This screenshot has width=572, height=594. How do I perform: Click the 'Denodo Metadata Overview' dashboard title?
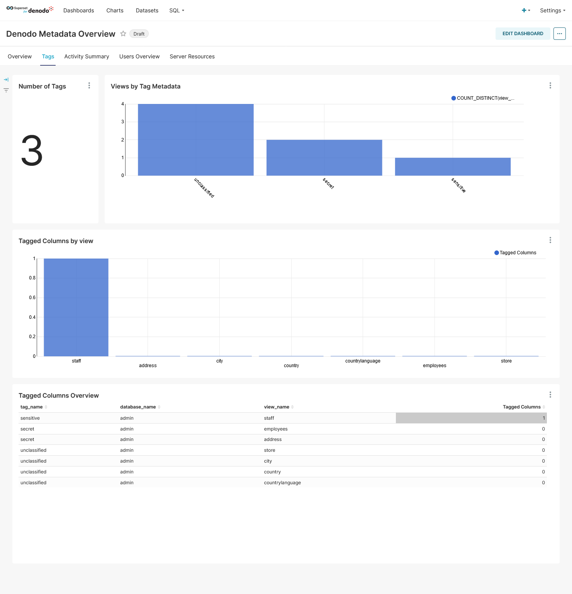[61, 34]
